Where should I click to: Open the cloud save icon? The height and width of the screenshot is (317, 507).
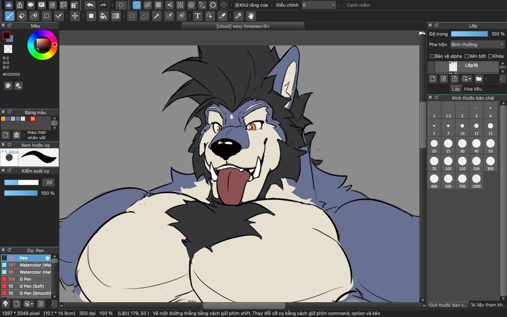click(x=9, y=5)
